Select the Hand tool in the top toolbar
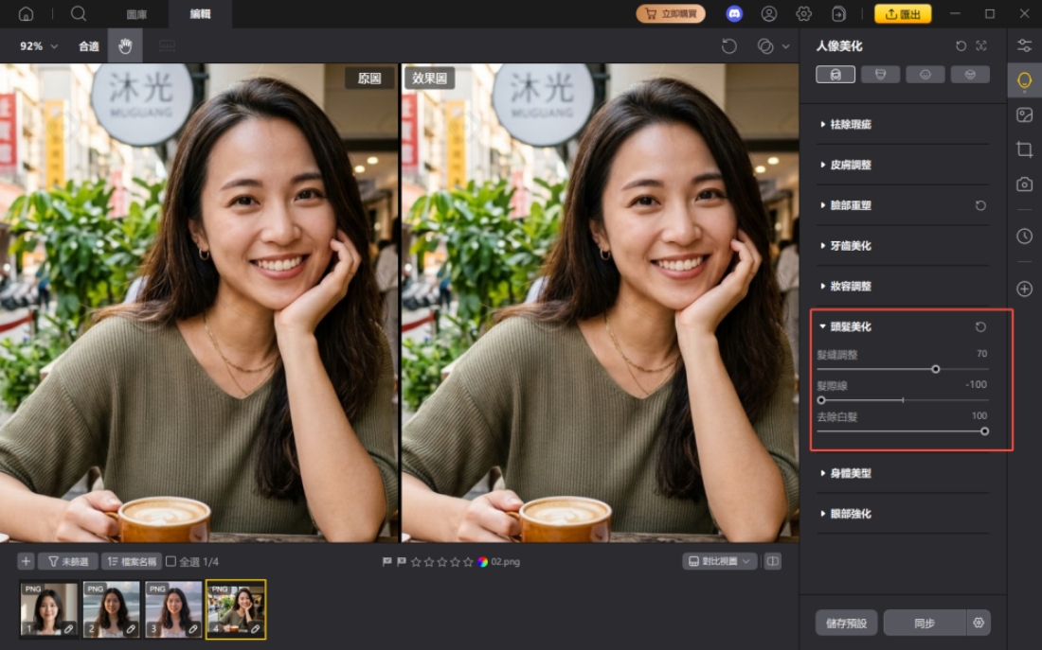Image resolution: width=1042 pixels, height=650 pixels. [125, 45]
